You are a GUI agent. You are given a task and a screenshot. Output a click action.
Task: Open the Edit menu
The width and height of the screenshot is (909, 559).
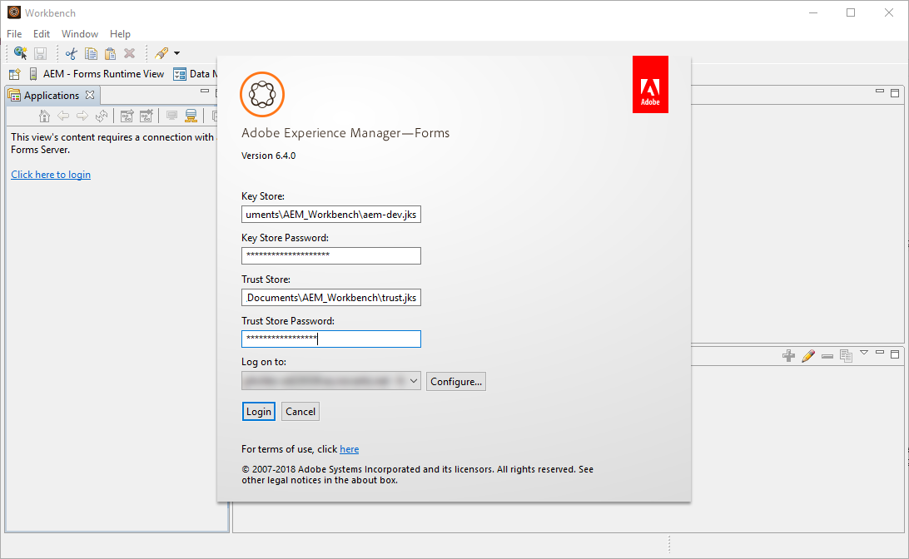click(x=41, y=33)
